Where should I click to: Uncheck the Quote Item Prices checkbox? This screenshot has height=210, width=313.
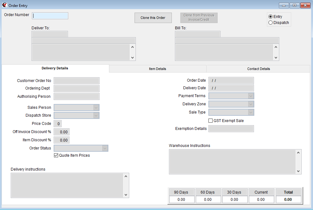tap(56, 155)
